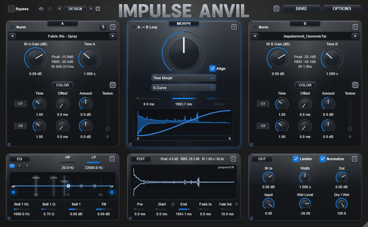
Task: Select the A panel tab
Action: (x=63, y=23)
